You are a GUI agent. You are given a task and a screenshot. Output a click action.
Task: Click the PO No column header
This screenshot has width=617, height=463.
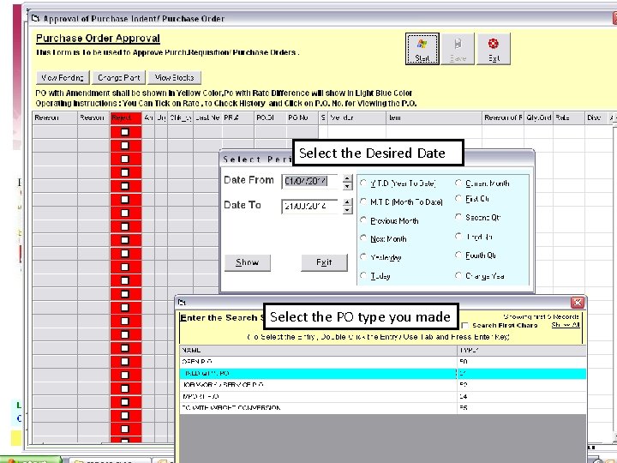[x=302, y=117]
